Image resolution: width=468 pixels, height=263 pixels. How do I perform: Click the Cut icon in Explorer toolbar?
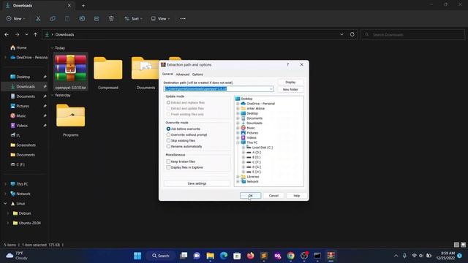click(38, 18)
